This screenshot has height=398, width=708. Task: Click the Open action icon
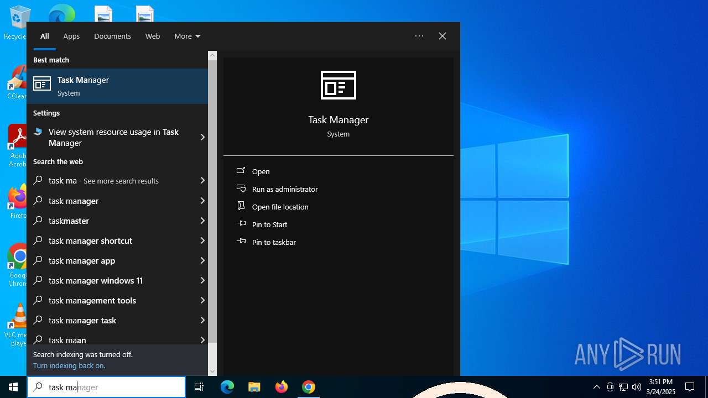(241, 171)
